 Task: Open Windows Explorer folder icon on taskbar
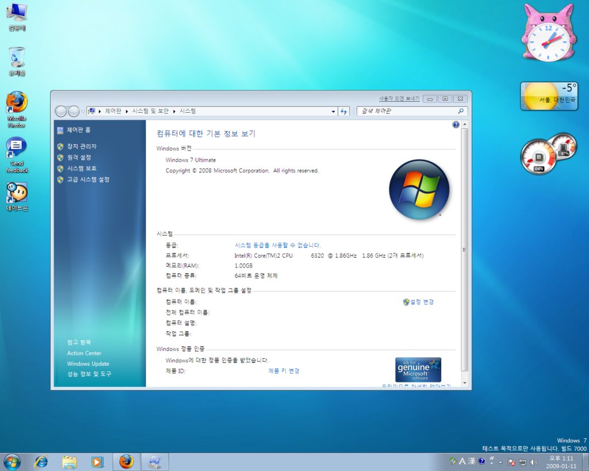coord(69,462)
